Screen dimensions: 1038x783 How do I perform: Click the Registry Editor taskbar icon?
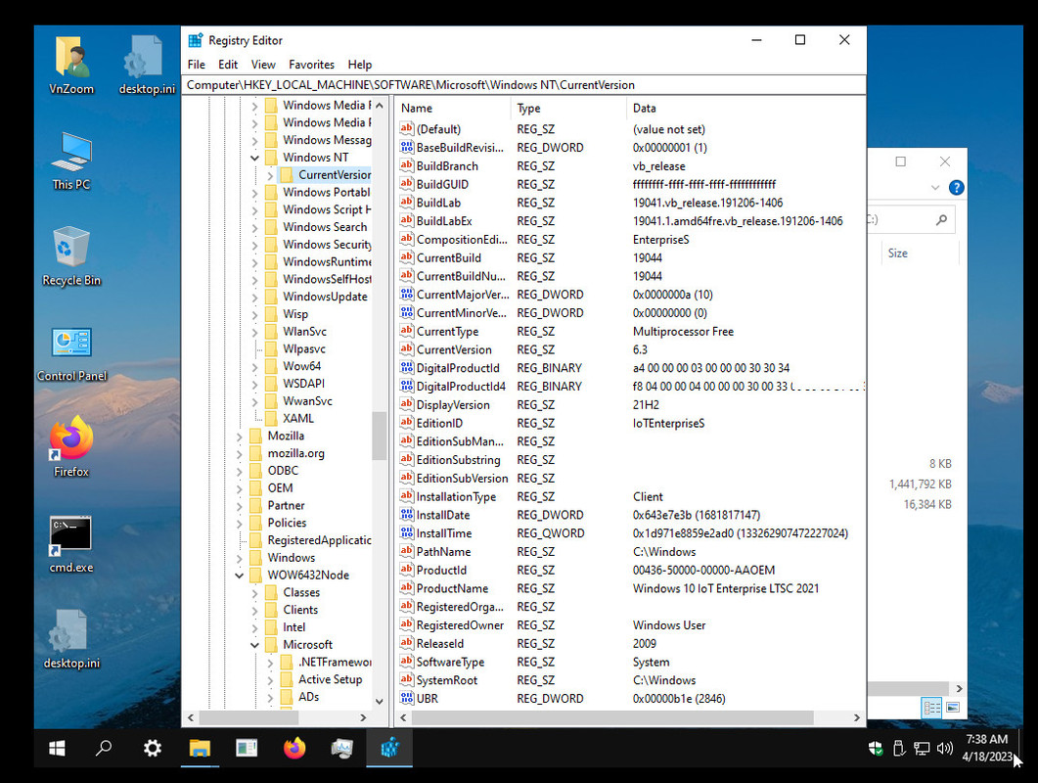(389, 749)
